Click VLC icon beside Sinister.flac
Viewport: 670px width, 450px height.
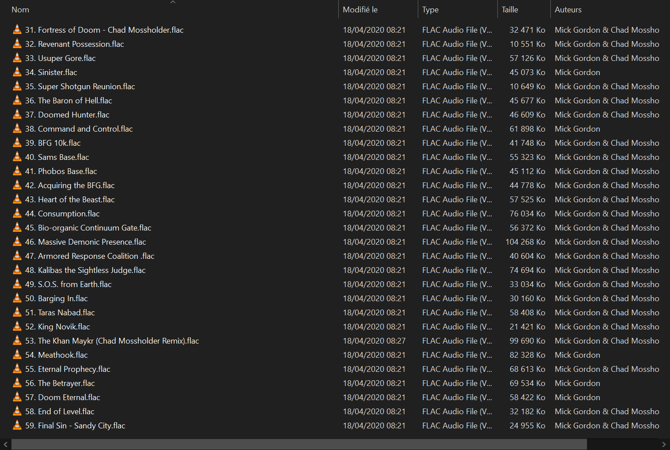[x=17, y=72]
